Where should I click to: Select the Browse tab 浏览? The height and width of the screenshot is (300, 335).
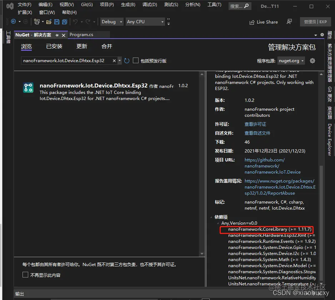click(26, 46)
